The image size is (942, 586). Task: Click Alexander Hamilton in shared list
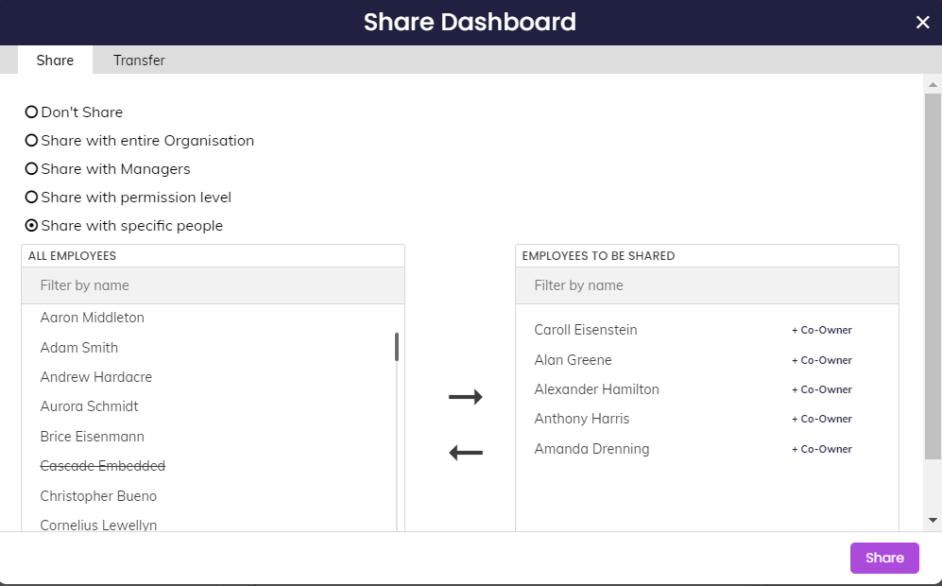596,389
